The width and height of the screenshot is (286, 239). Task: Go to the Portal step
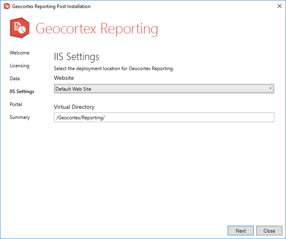point(16,104)
